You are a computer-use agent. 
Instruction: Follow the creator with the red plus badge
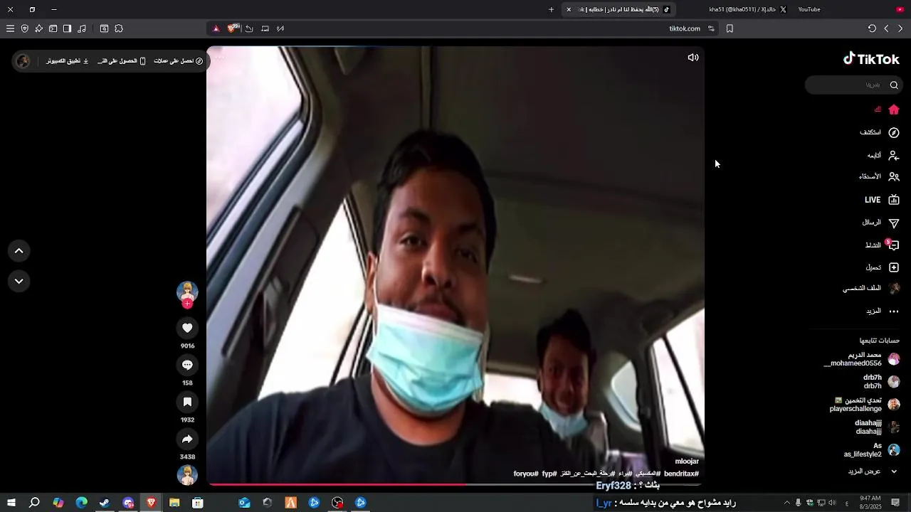[187, 304]
